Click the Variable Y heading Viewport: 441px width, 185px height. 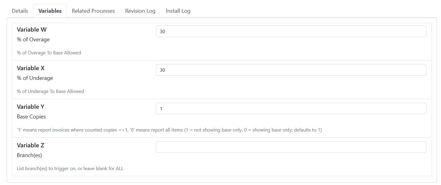click(31, 107)
